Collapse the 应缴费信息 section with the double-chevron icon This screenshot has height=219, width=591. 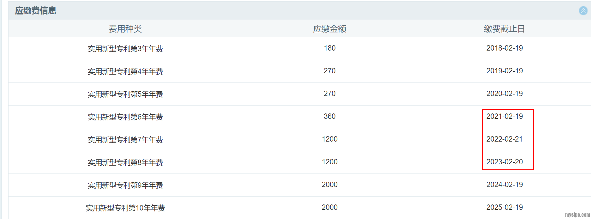click(x=583, y=11)
